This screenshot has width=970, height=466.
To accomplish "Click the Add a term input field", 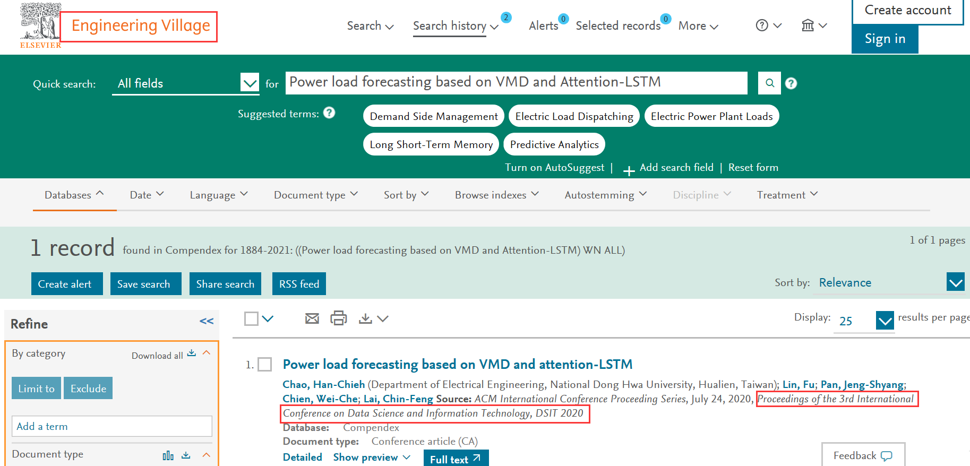I will click(x=112, y=426).
